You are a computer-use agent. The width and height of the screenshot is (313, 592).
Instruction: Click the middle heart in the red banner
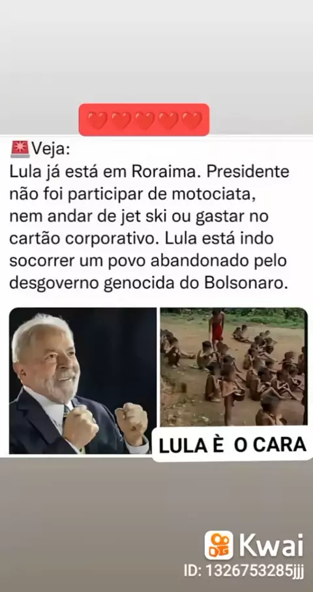144,120
